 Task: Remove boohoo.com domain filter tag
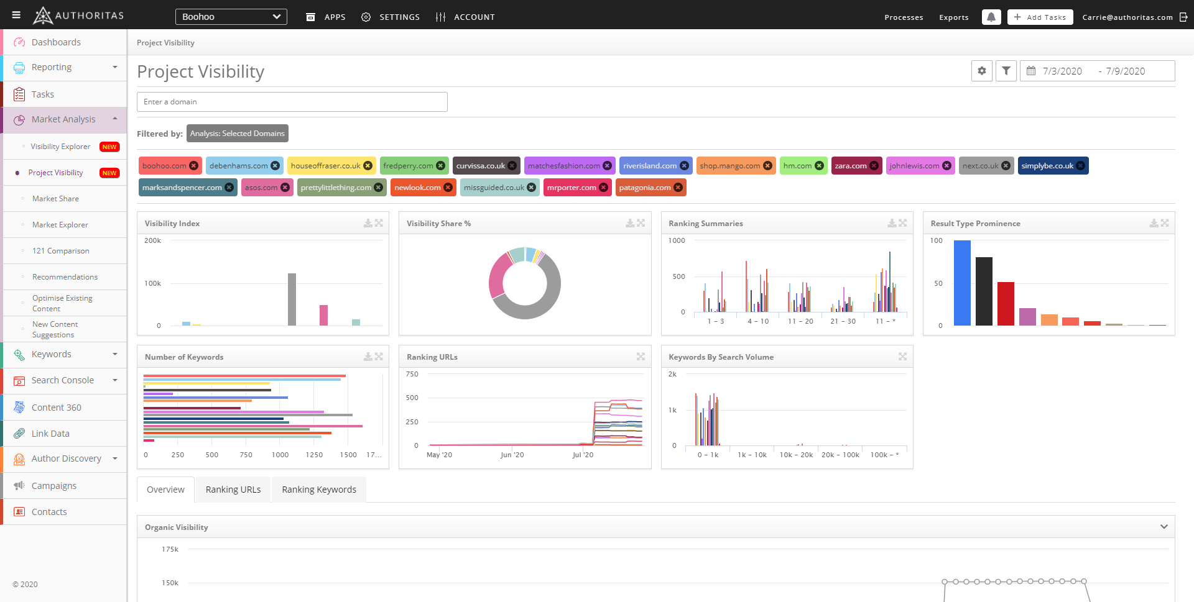click(194, 166)
